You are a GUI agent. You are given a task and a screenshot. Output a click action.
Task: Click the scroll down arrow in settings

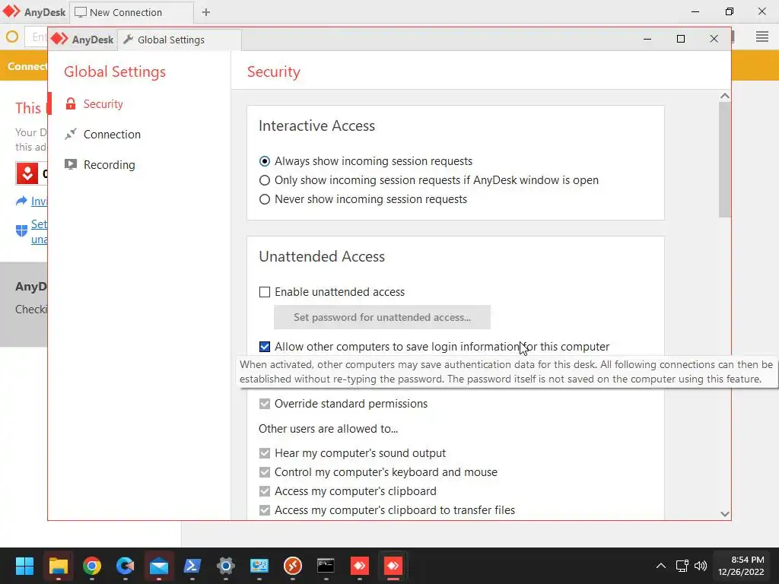click(725, 514)
